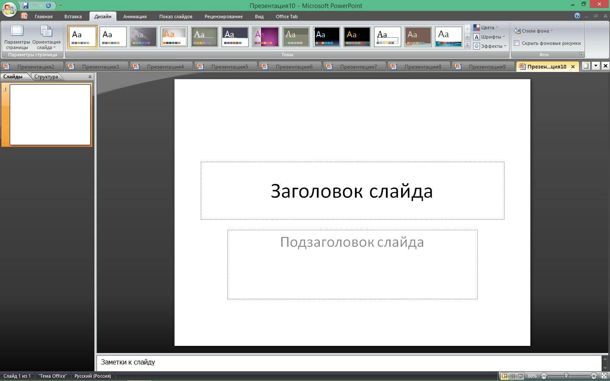Viewport: 610px width, 381px height.
Task: Switch to Slide Sorter view icon
Action: point(513,376)
